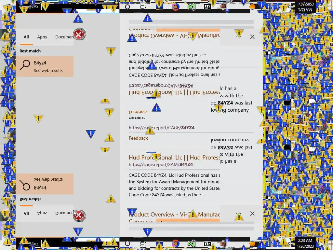Click the upside-down mirrored clock showing 2:23 AM
The width and height of the screenshot is (333, 250).
point(305,7)
